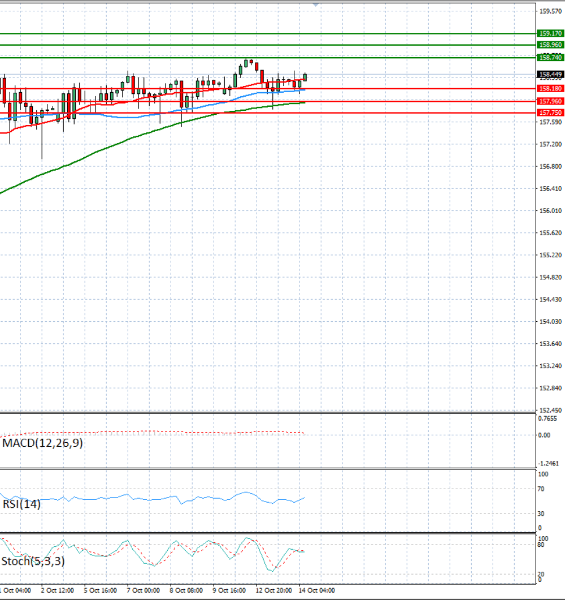565x600 pixels.
Task: Click the Stochastic scale level 20
Action: point(541,574)
